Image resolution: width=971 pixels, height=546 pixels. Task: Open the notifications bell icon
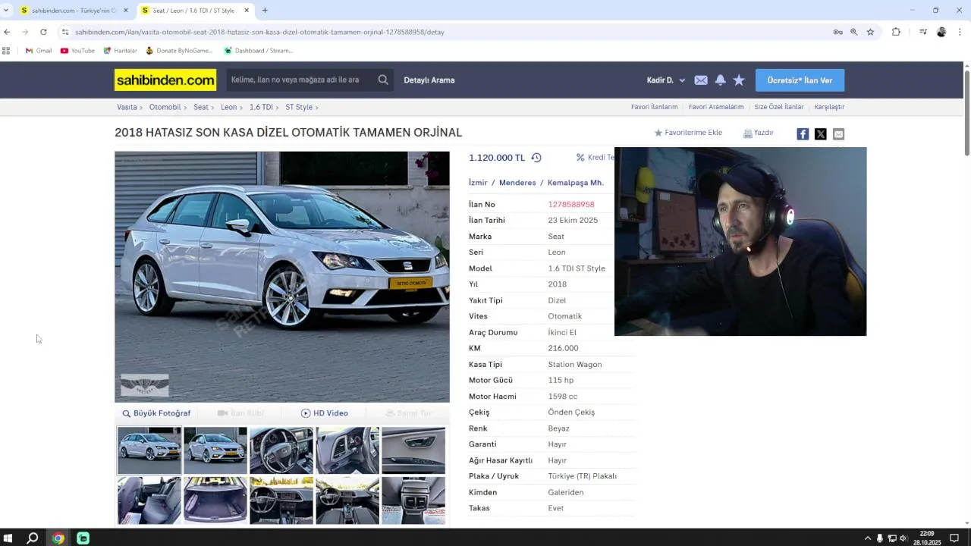click(x=720, y=80)
